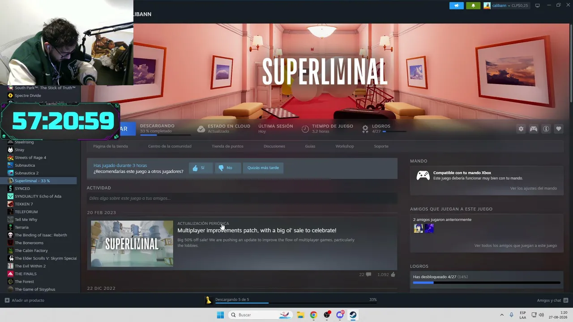
Task: Open the Workshop tab
Action: point(345,146)
